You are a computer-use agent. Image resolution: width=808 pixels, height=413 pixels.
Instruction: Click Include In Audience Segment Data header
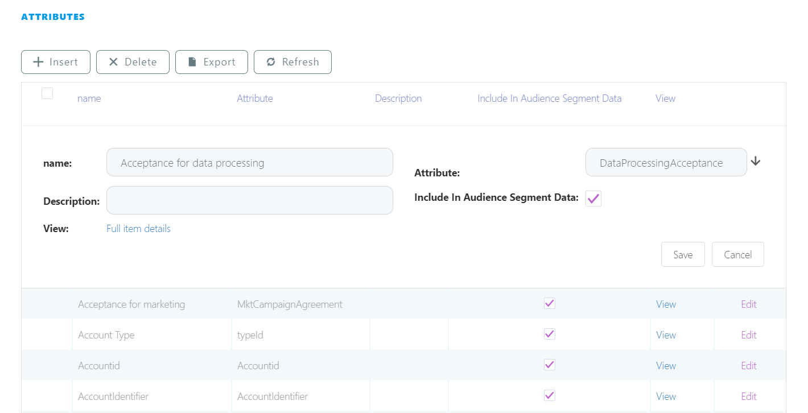click(549, 98)
